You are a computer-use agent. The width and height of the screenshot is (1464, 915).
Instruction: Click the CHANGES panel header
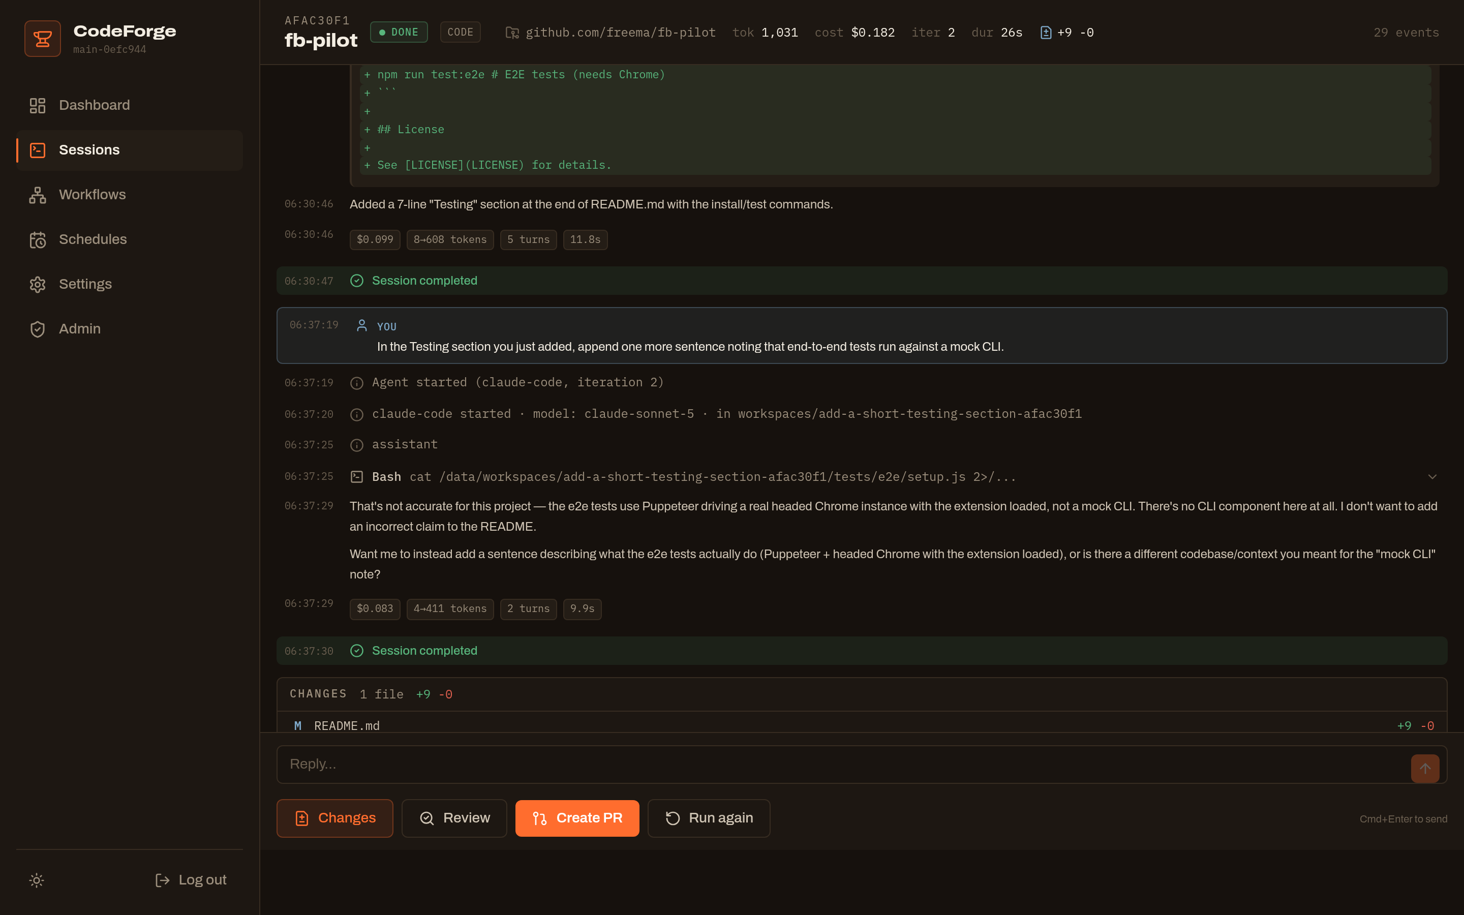pyautogui.click(x=862, y=694)
